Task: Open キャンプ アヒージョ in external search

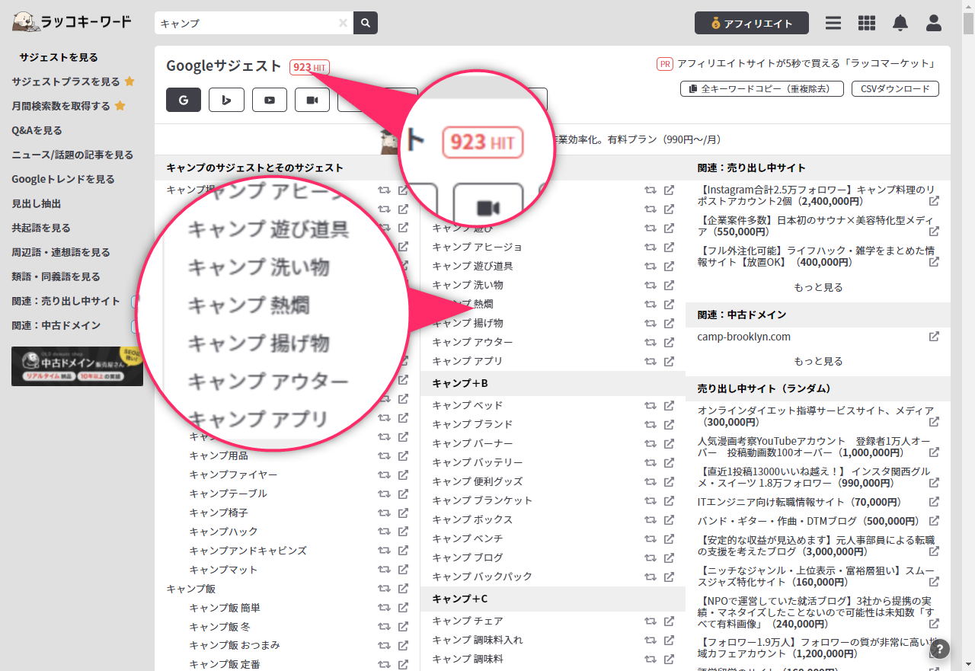Action: (669, 247)
